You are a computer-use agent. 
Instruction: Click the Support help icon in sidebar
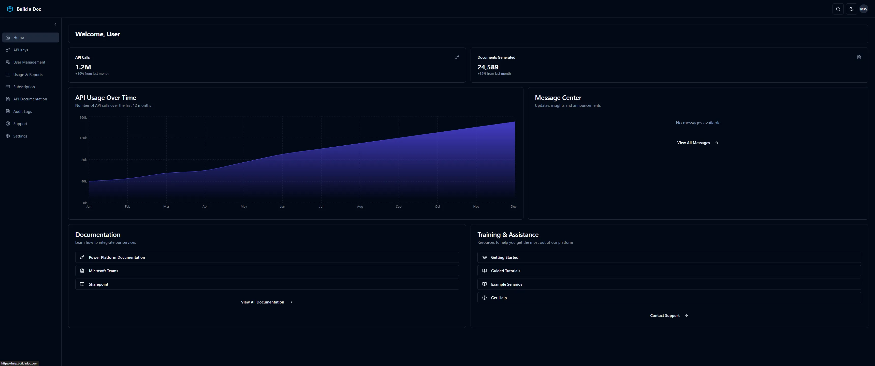(x=8, y=124)
